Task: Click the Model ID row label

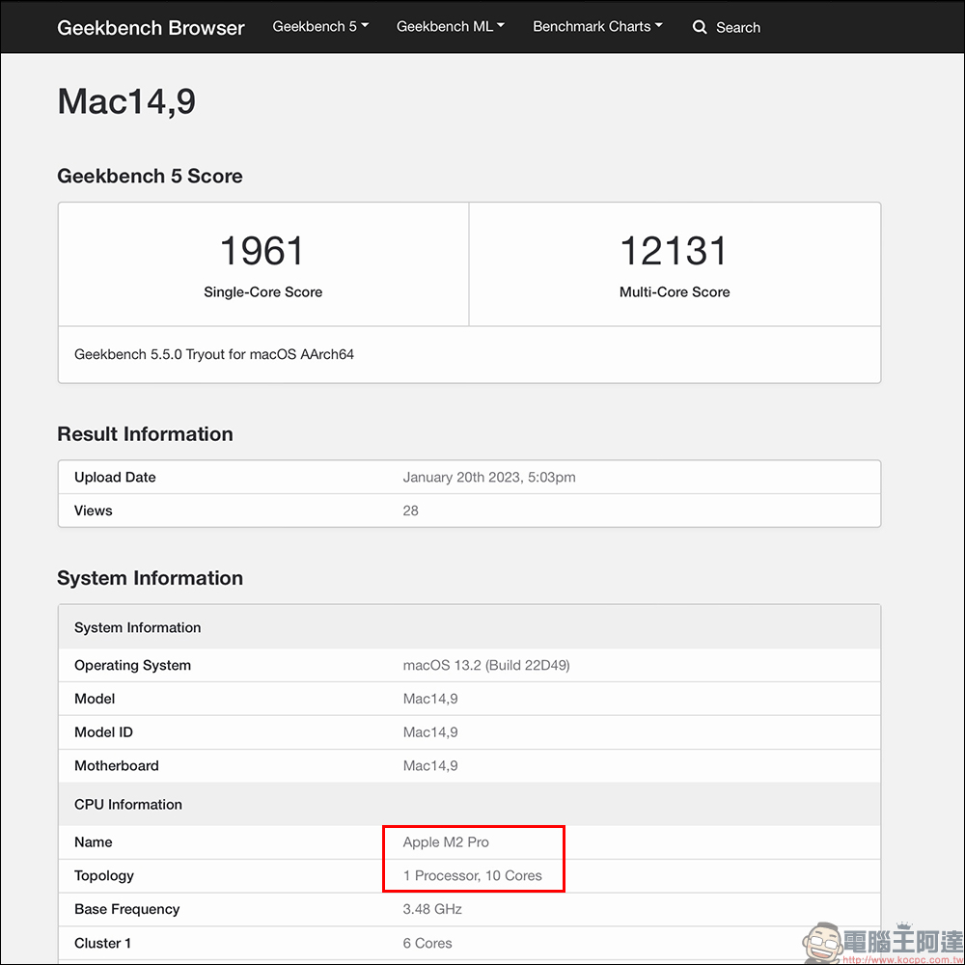Action: tap(103, 731)
